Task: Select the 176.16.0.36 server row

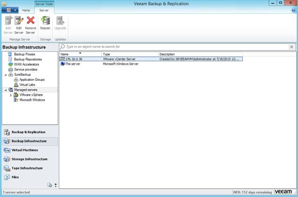Action: coord(151,59)
